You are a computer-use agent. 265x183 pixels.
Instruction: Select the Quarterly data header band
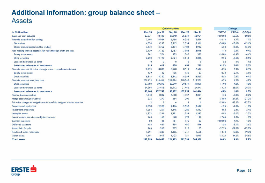tap(171, 28)
